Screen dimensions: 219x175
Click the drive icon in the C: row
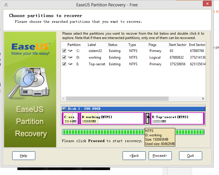tap(70, 51)
